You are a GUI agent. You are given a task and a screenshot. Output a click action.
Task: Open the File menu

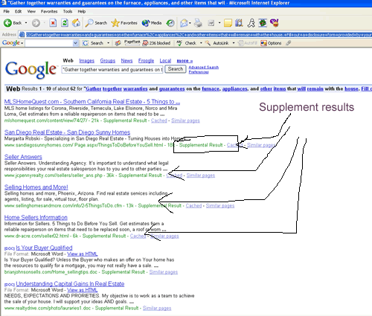pos(7,11)
